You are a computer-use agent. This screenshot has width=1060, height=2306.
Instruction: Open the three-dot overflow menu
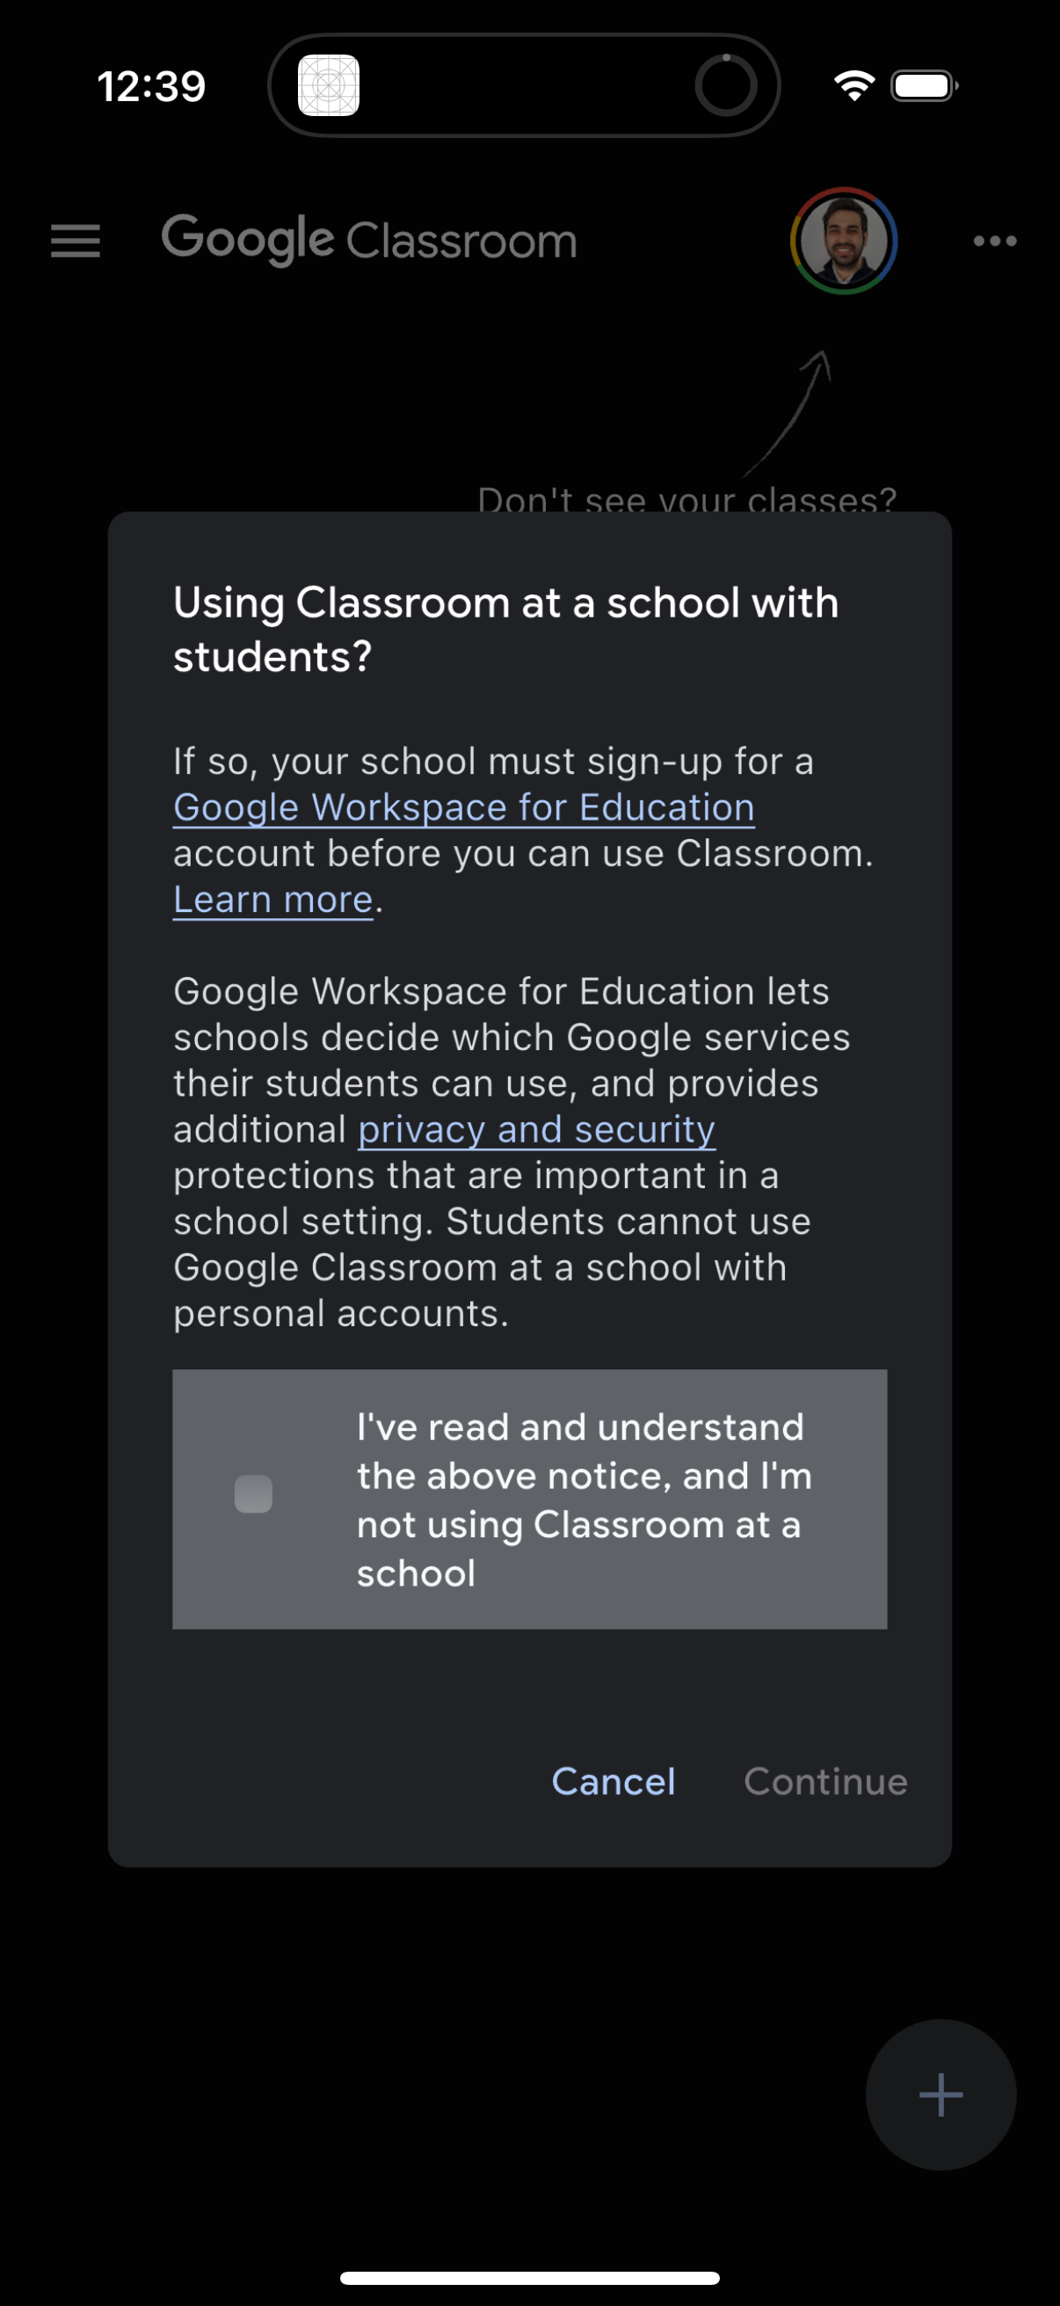click(995, 240)
